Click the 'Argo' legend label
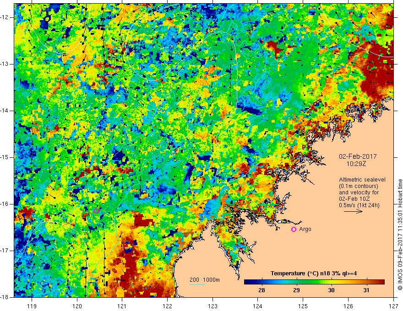This screenshot has width=403, height=311. point(305,229)
